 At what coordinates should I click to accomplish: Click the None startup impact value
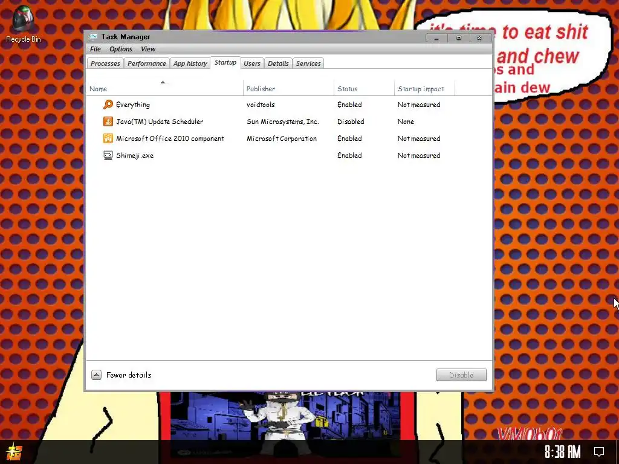click(406, 121)
